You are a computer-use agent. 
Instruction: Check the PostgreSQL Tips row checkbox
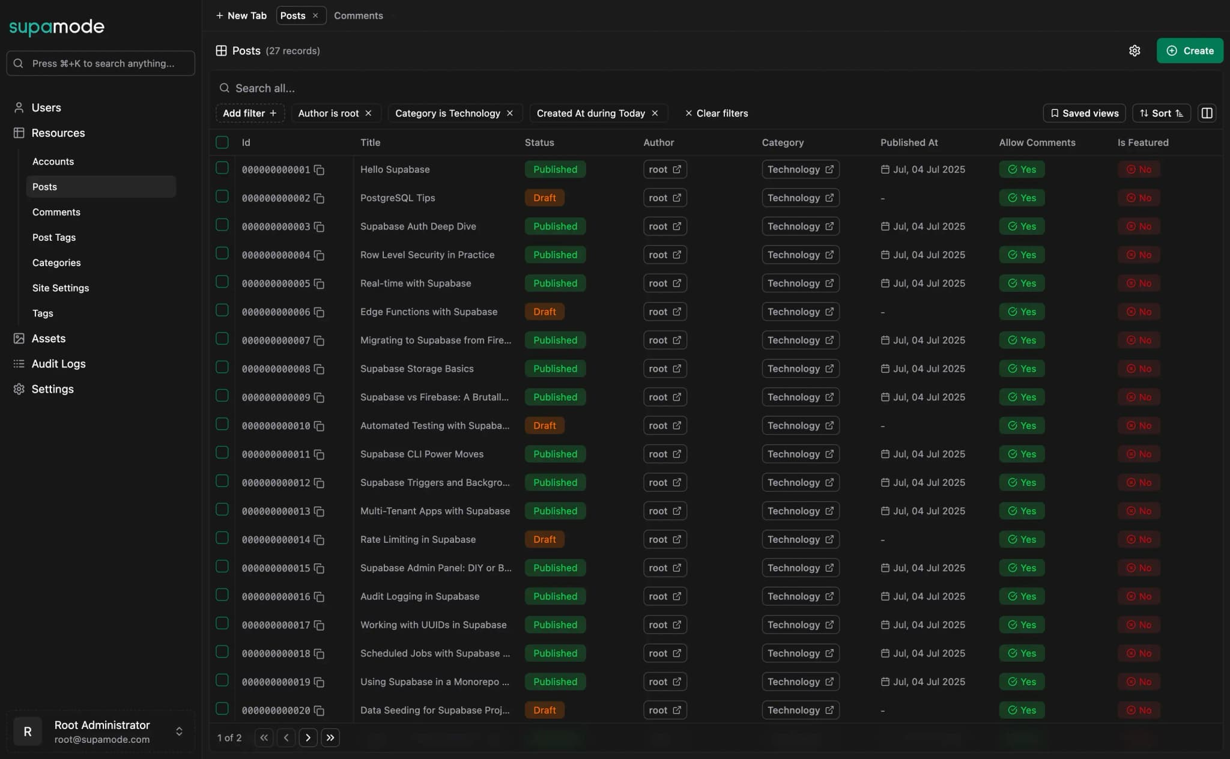click(x=222, y=196)
